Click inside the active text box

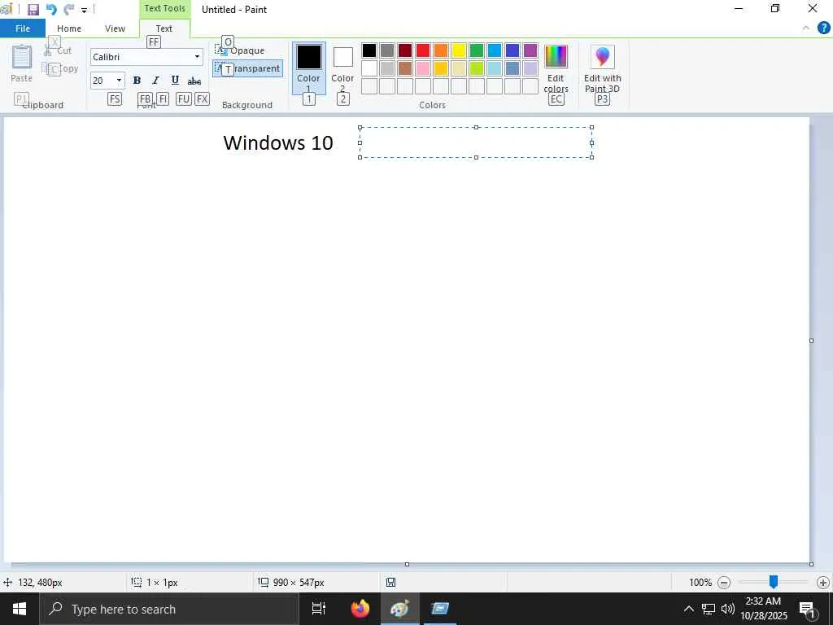tap(475, 142)
